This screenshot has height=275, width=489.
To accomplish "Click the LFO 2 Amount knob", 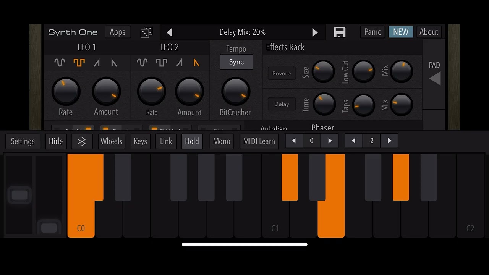I will click(x=189, y=91).
